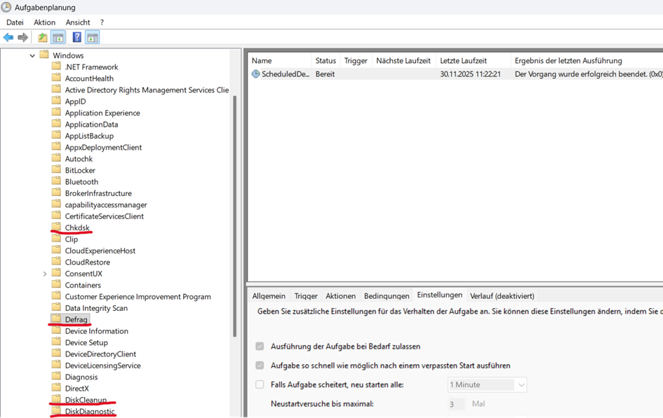Select the DiskDiagnostic tree item
Screen dimensions: 663x418
90,411
